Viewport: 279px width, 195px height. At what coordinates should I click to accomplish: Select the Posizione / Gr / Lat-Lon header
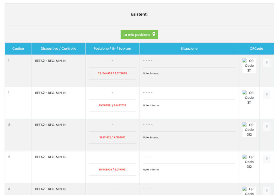coord(112,49)
